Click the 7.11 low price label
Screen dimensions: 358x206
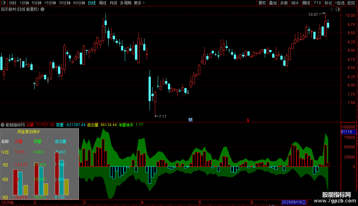163,117
